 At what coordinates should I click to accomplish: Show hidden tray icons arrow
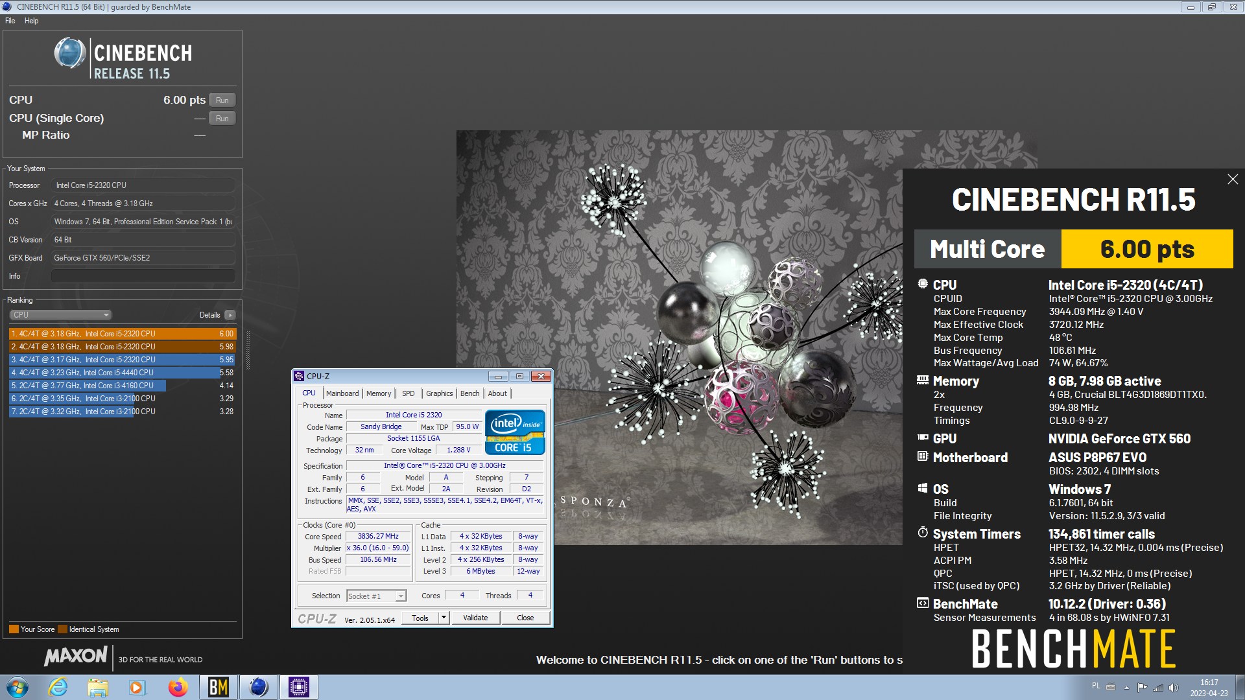click(1126, 688)
